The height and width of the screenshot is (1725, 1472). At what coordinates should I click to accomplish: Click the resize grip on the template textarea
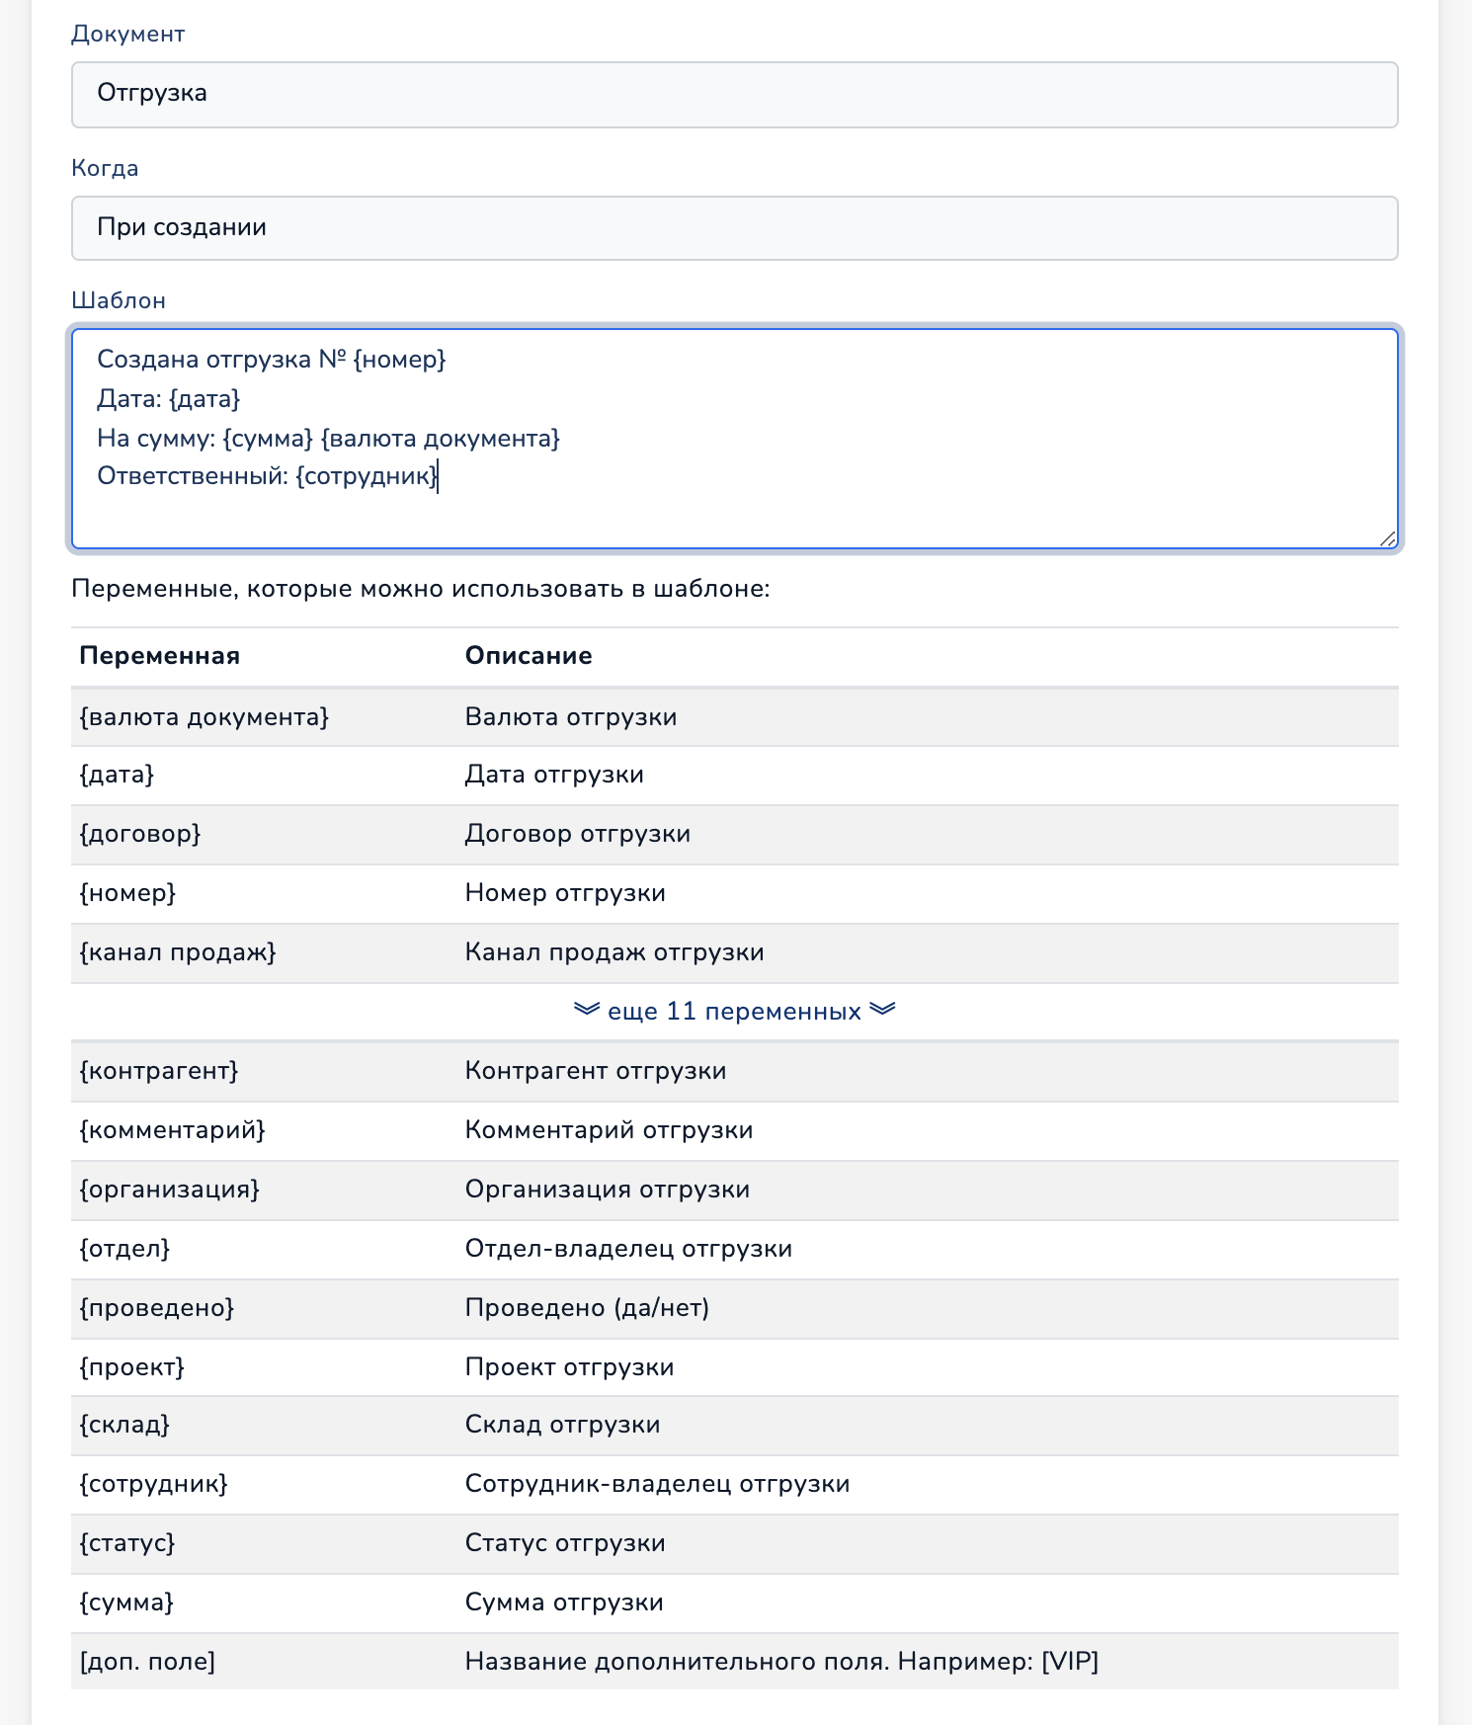[x=1387, y=538]
